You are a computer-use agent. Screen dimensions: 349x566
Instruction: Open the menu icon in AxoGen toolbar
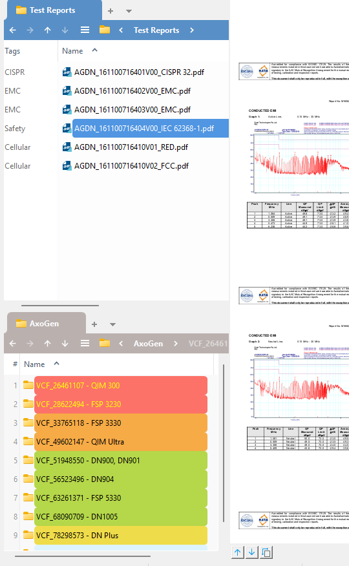pyautogui.click(x=85, y=343)
